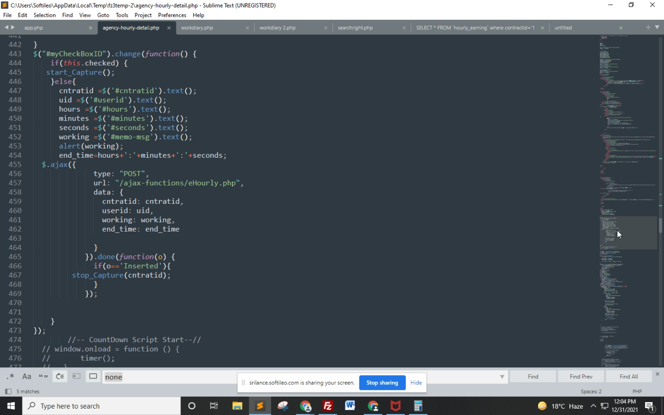Click the wrap search icon
Viewport: 664px width, 415px height.
point(60,376)
